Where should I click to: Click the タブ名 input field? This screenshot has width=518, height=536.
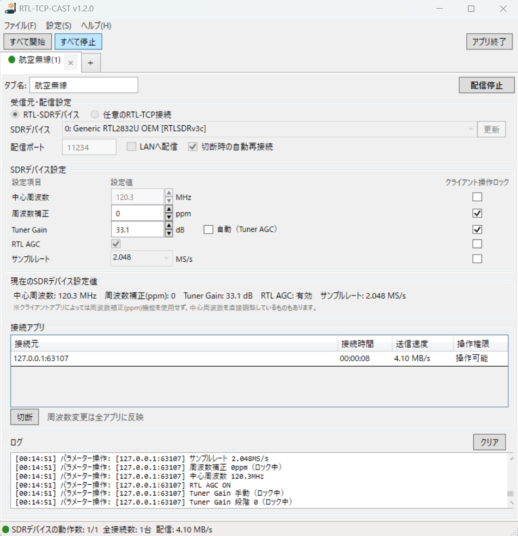[x=84, y=85]
